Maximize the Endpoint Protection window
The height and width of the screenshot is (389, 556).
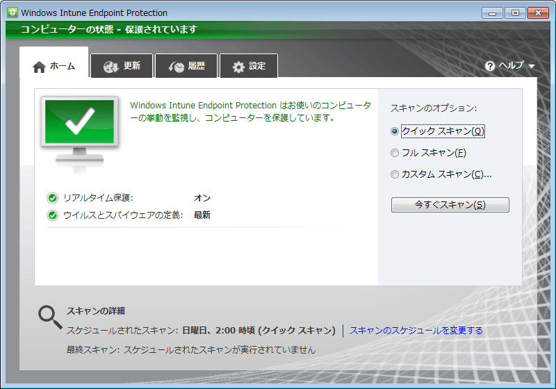[515, 13]
